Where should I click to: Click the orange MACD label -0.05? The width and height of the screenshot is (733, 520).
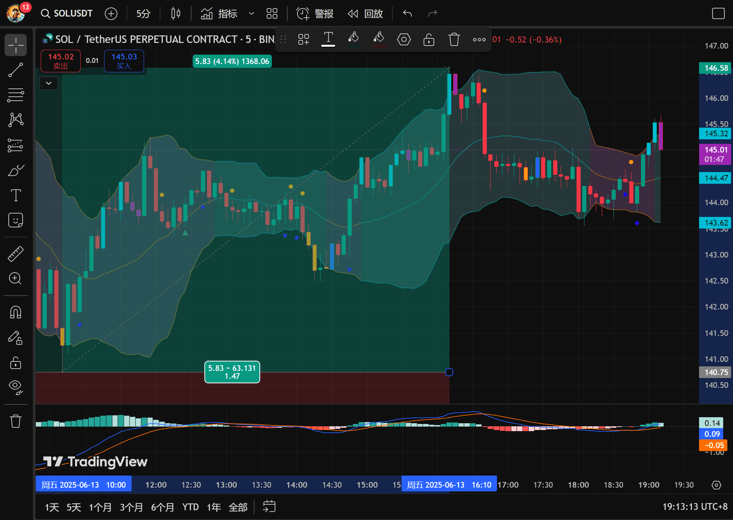tap(713, 445)
